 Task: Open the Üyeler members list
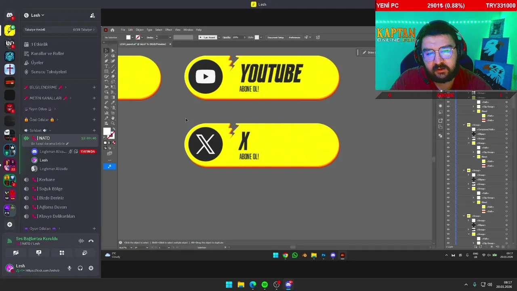[x=37, y=63]
